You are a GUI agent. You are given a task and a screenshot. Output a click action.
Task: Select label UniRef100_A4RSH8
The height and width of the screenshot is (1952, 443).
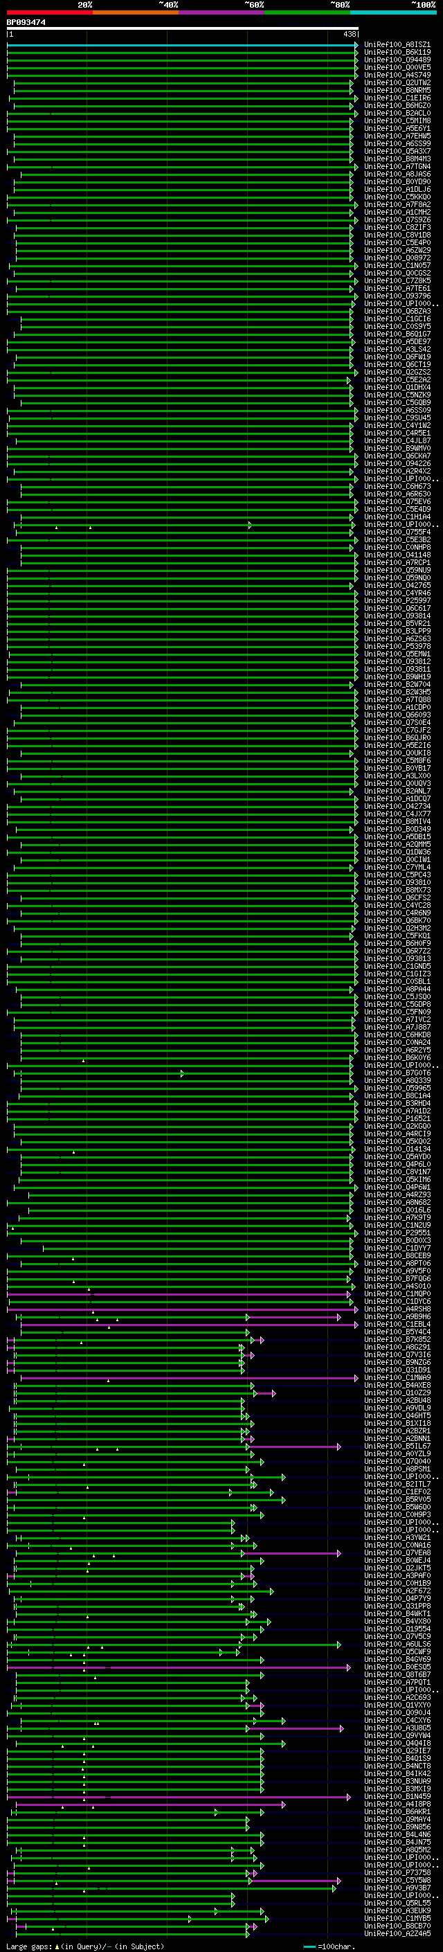tap(397, 1309)
